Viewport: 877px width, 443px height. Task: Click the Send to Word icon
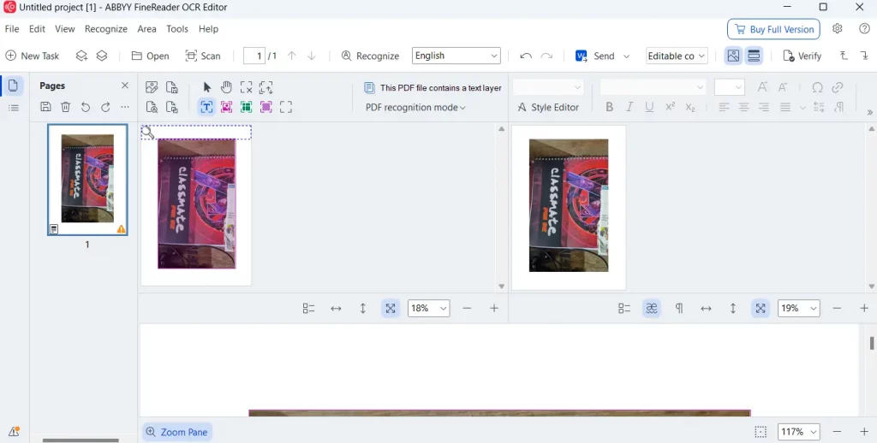tap(582, 56)
